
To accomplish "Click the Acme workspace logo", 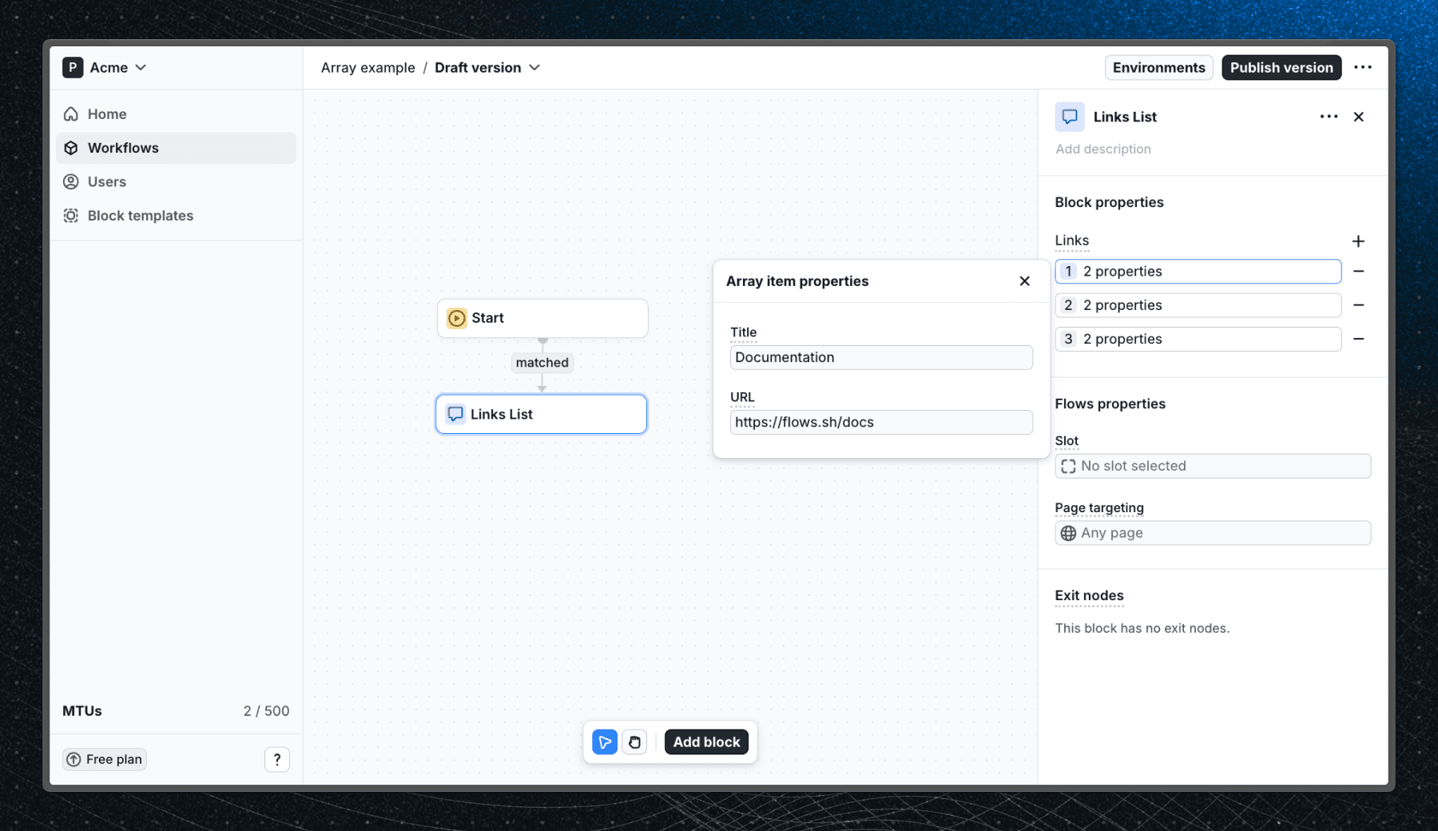I will tap(73, 67).
